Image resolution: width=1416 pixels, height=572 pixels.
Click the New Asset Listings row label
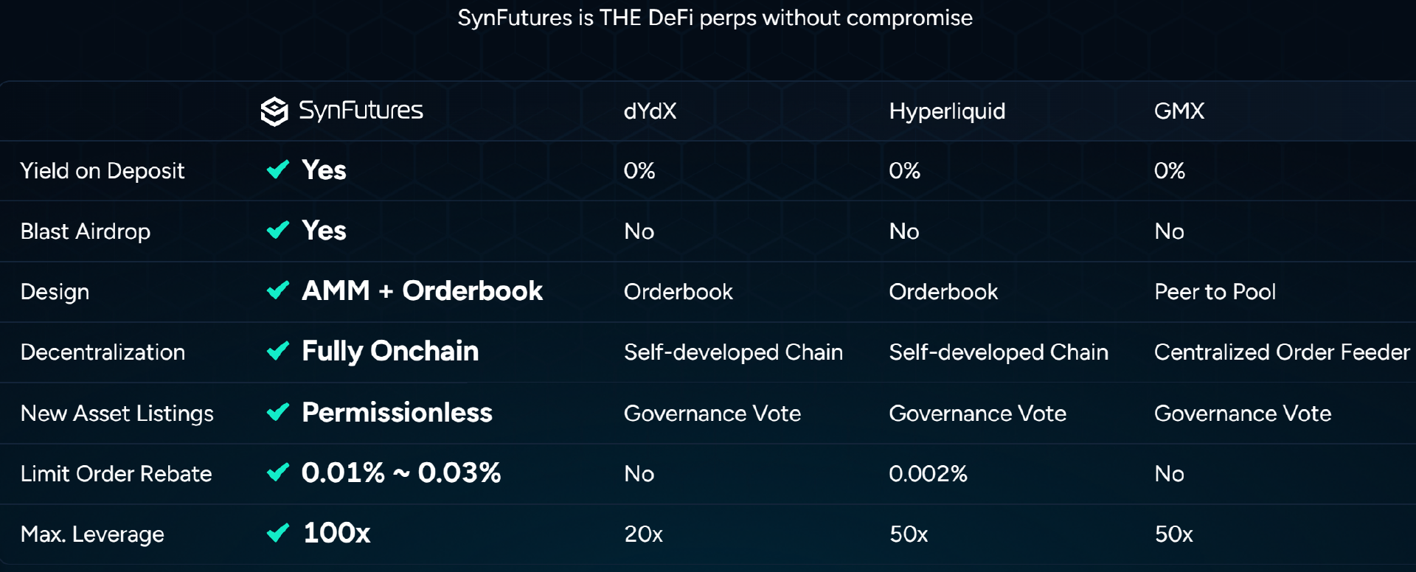pyautogui.click(x=117, y=414)
